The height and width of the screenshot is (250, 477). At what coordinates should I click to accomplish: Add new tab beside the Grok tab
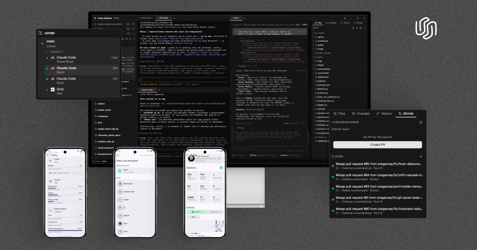coord(244,18)
